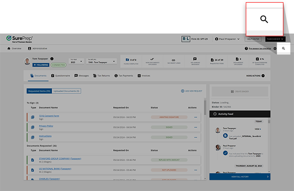294x191 pixels.
Task: Click the search magnifier icon
Action: [283, 49]
